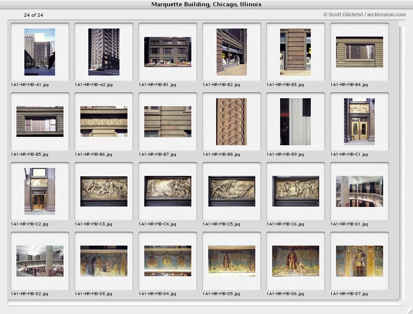Image resolution: width=413 pixels, height=314 pixels.
Task: Choose the mosaic thumbnail for 1A1-HR-MB-D4.jpg
Action: pos(168,261)
